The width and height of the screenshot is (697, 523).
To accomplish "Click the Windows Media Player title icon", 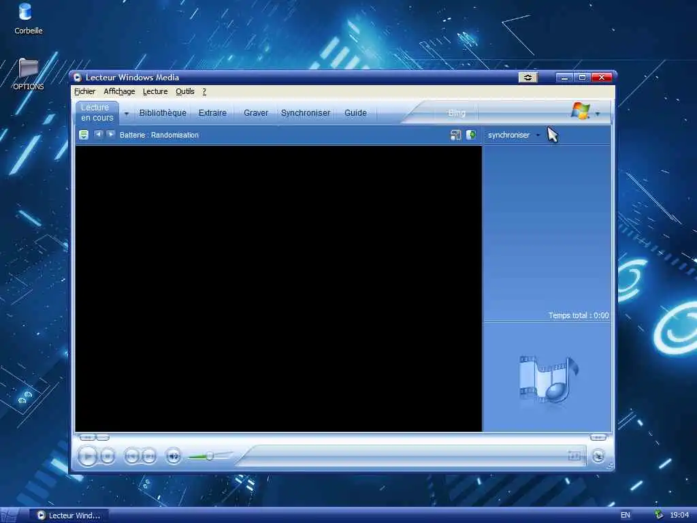I will [x=78, y=78].
